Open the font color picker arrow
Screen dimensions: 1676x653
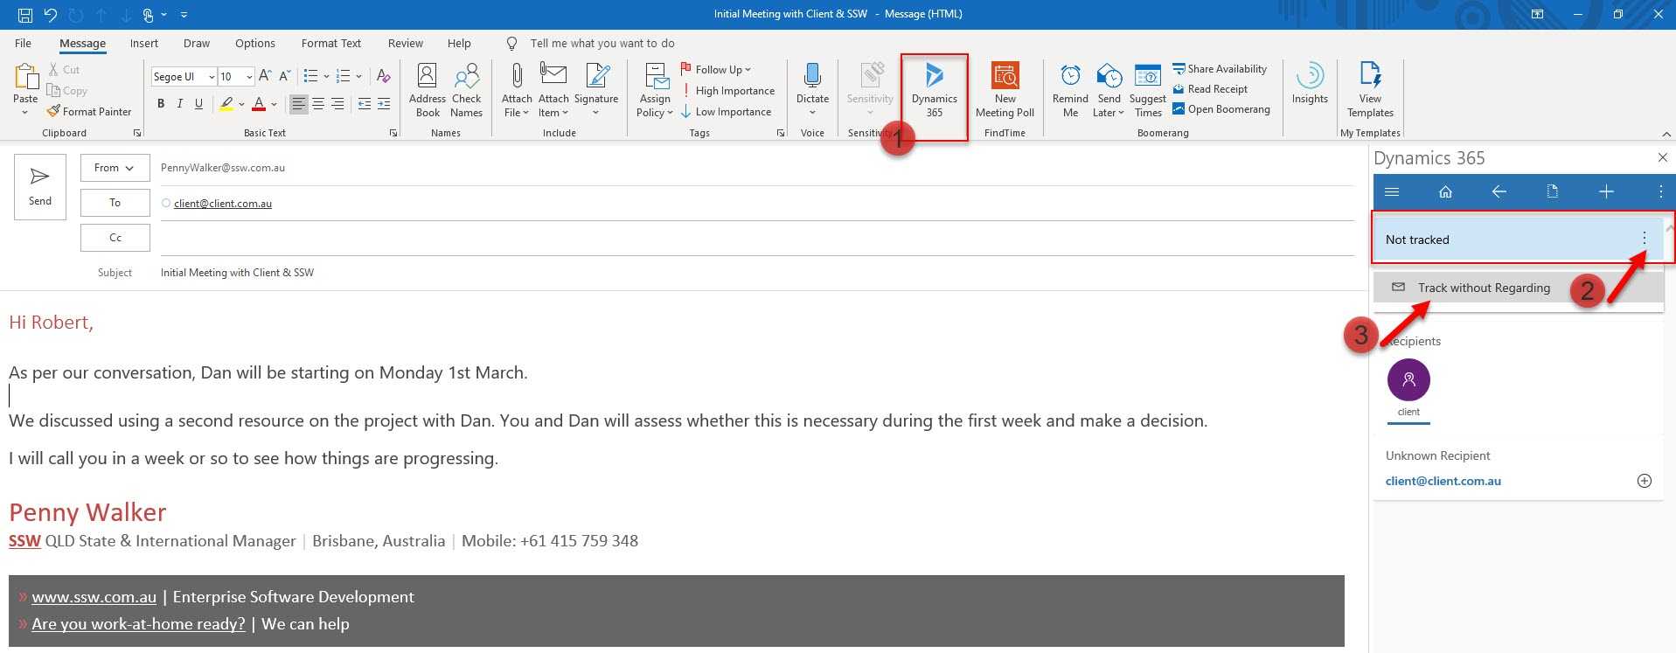[x=275, y=104]
